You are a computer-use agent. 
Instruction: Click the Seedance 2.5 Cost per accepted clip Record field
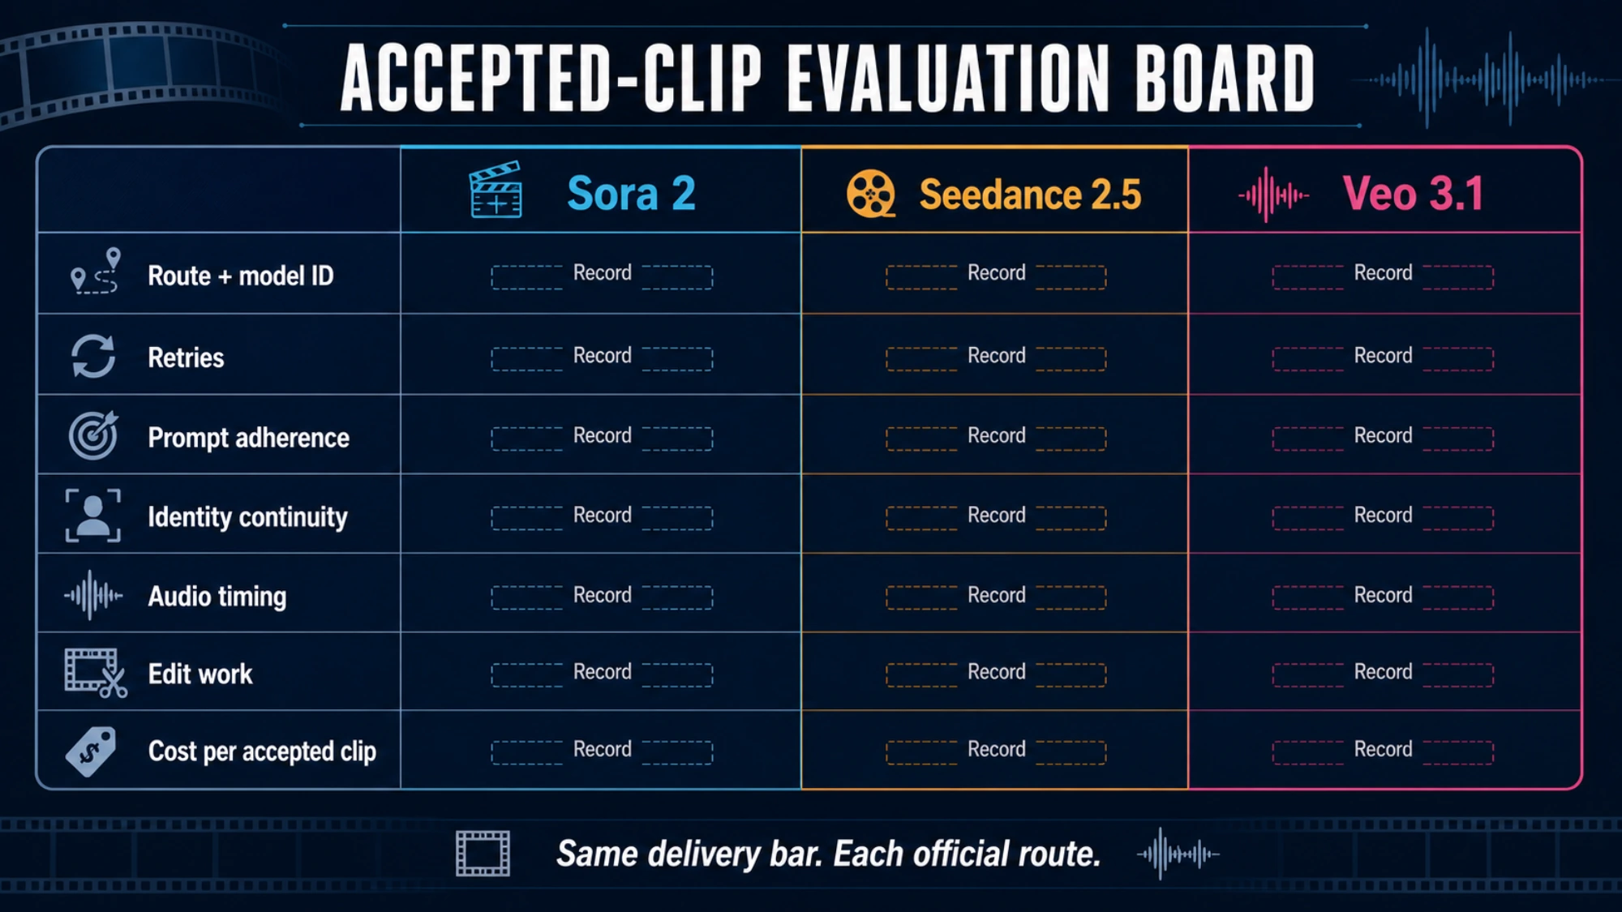(996, 751)
